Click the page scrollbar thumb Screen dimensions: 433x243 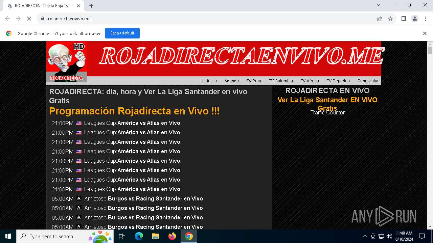(x=430, y=50)
